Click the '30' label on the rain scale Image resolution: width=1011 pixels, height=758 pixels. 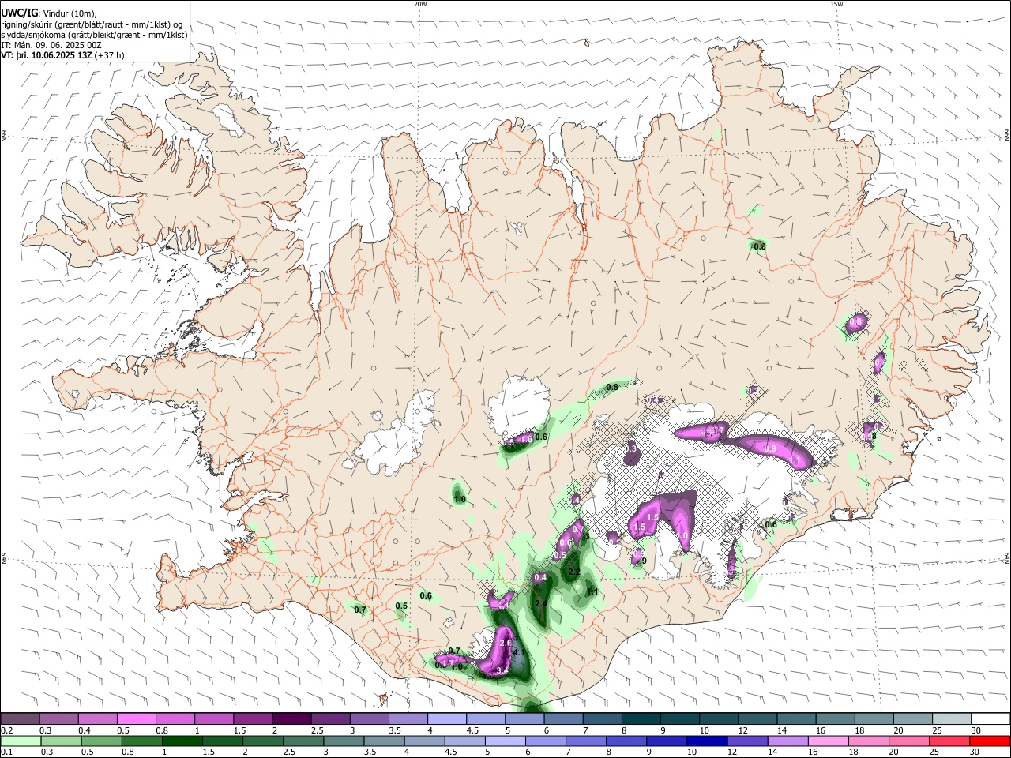tap(973, 752)
